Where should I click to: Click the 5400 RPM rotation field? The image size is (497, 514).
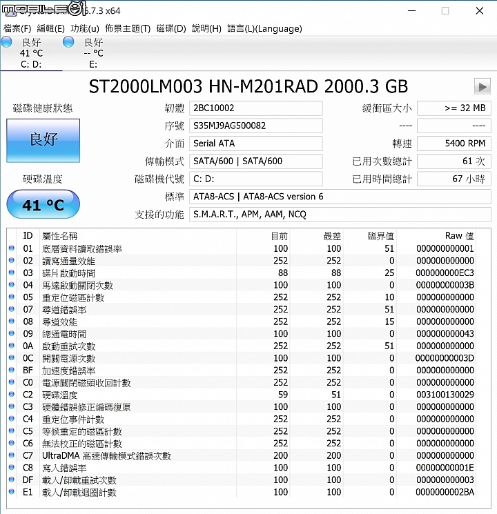[454, 144]
